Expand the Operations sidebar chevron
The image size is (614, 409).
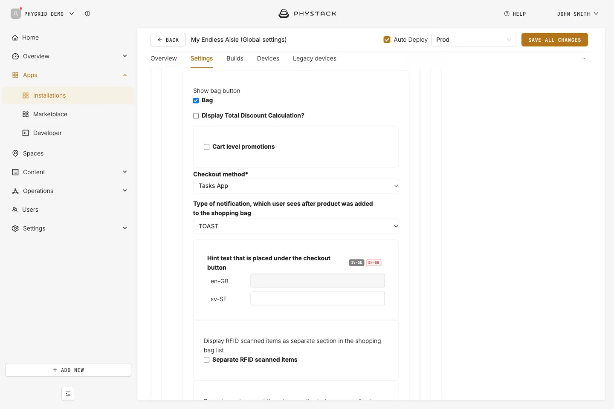(125, 190)
